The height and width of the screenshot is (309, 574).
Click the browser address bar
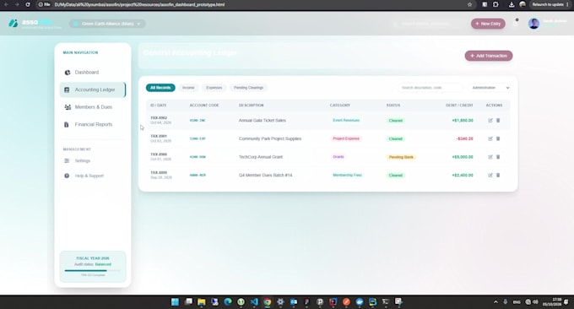pyautogui.click(x=252, y=4)
